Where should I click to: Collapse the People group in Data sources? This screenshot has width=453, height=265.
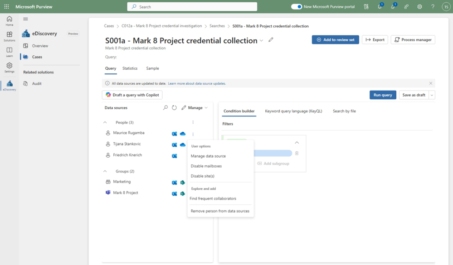coord(106,122)
